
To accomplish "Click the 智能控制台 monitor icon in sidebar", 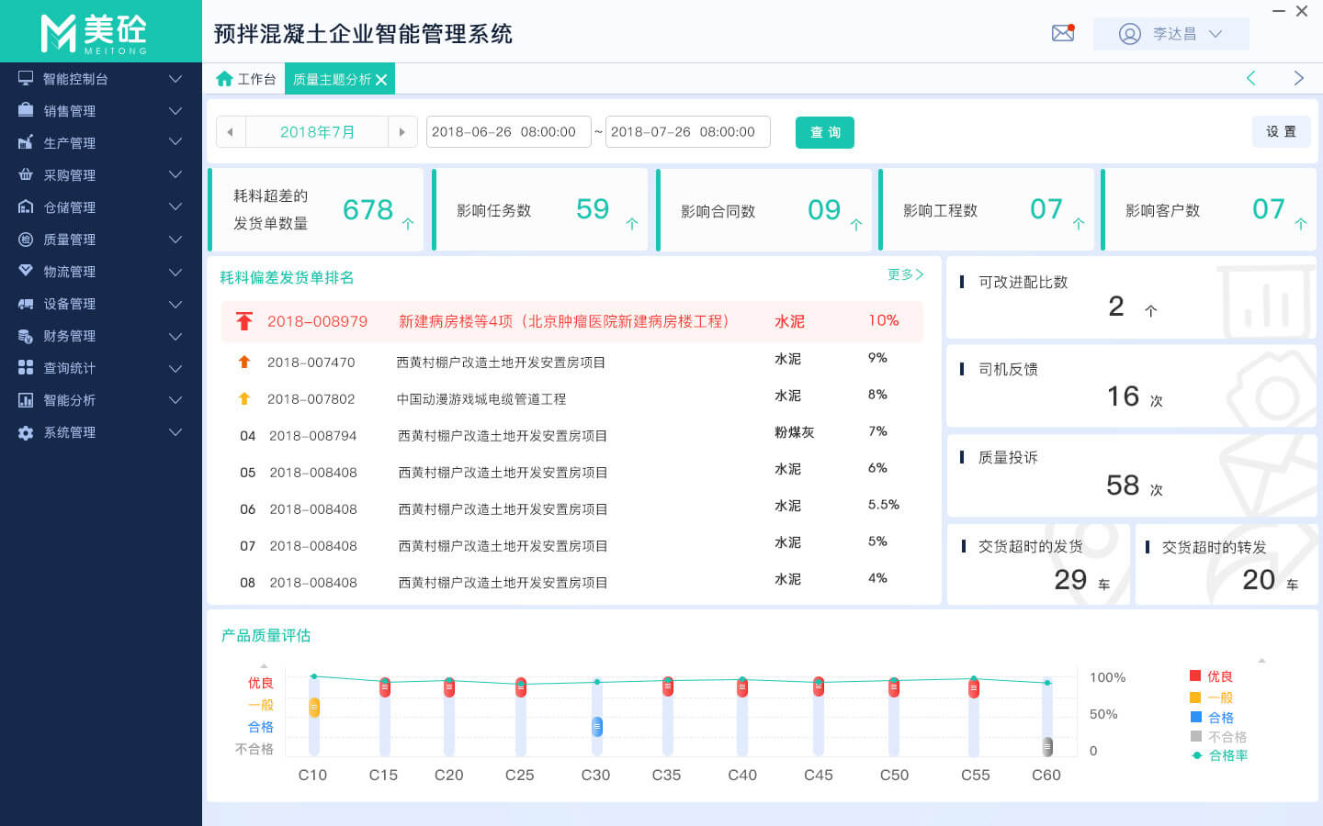I will [26, 79].
